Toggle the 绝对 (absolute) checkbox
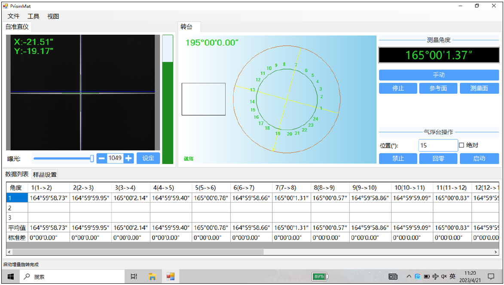This screenshot has height=285, width=504. pos(462,146)
